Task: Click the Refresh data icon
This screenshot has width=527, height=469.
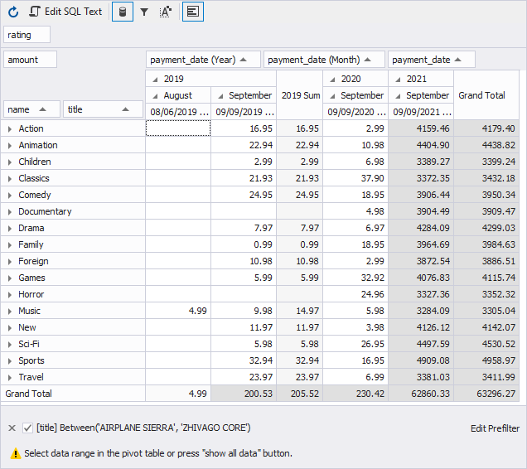Action: (13, 12)
